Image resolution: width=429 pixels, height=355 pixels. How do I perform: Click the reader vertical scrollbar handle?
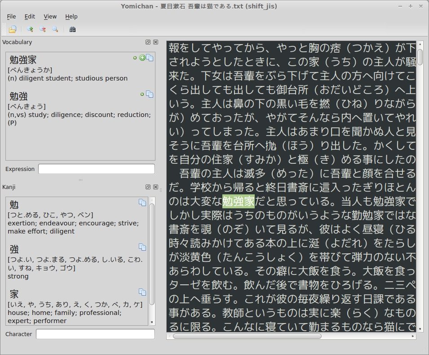(x=420, y=57)
